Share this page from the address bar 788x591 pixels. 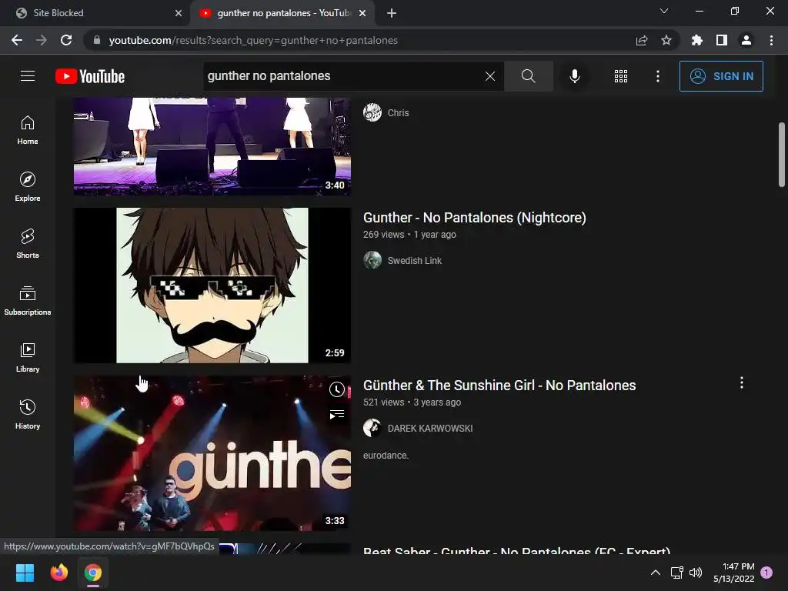642,40
